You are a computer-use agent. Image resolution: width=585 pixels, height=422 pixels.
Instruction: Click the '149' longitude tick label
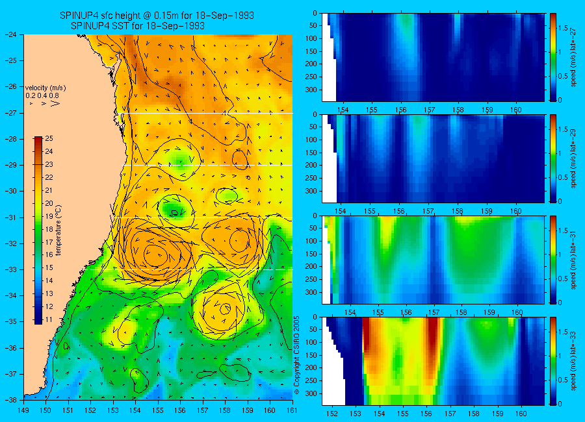point(23,410)
